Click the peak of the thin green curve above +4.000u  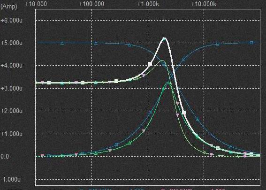pos(162,61)
